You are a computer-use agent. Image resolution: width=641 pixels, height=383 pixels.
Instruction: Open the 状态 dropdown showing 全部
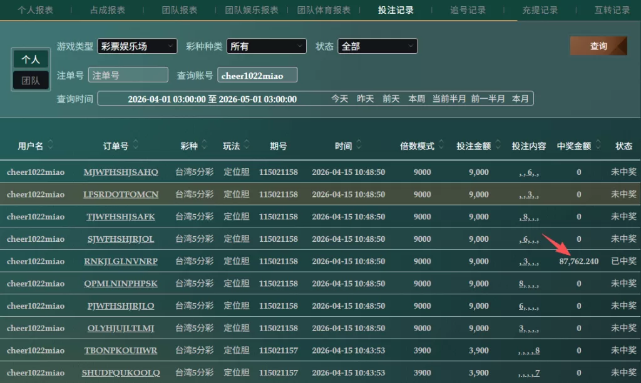pos(377,46)
